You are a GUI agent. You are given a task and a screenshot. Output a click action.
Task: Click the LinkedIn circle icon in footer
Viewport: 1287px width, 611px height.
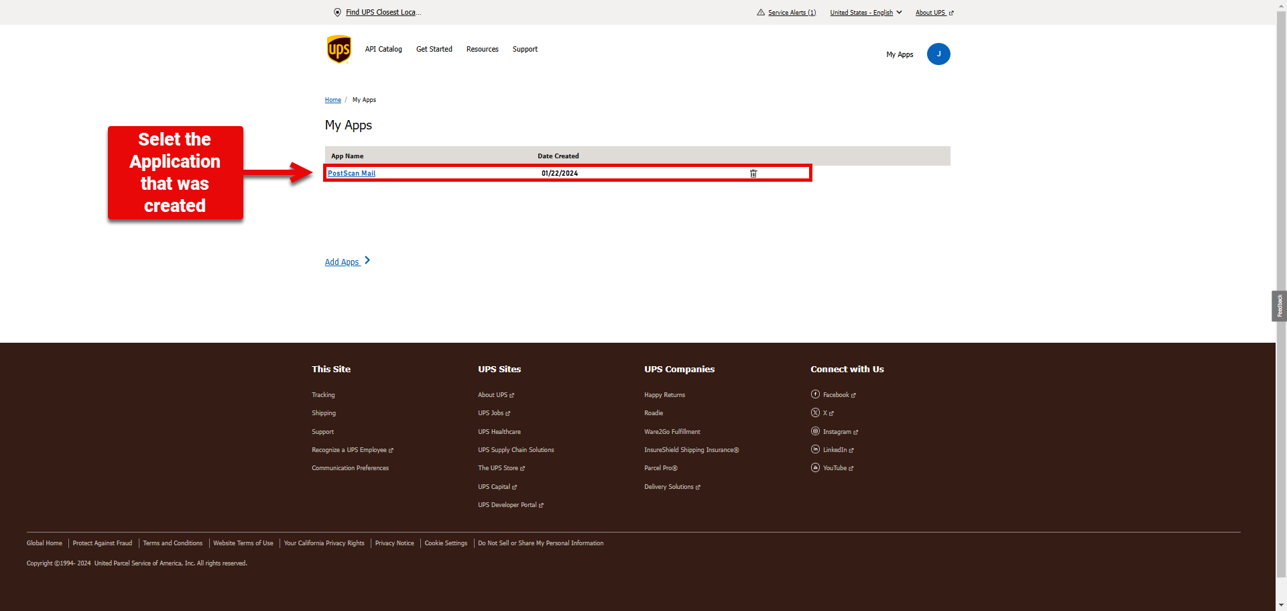point(815,449)
